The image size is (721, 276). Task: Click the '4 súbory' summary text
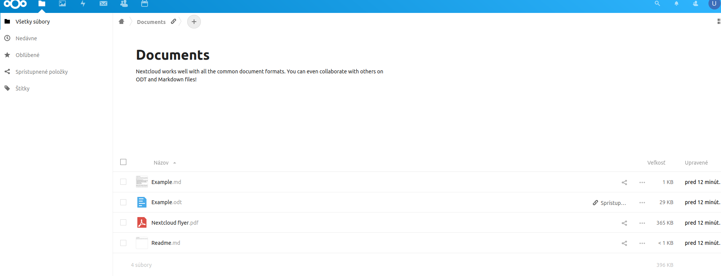point(141,265)
